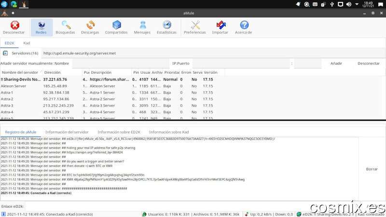Open the volume icon in system tray
386x217 pixels.
point(348,4)
